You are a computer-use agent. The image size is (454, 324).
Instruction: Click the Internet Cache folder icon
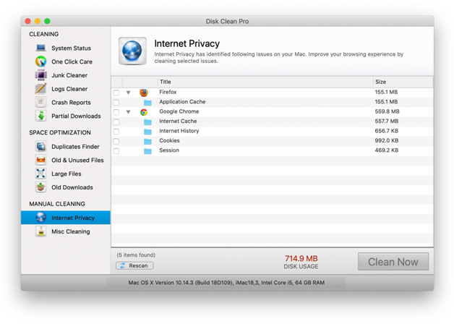click(147, 121)
